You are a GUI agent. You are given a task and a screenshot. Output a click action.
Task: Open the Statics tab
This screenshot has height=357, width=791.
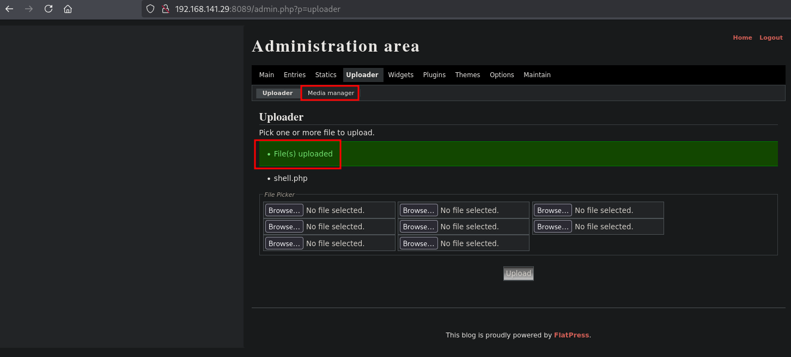tap(326, 75)
